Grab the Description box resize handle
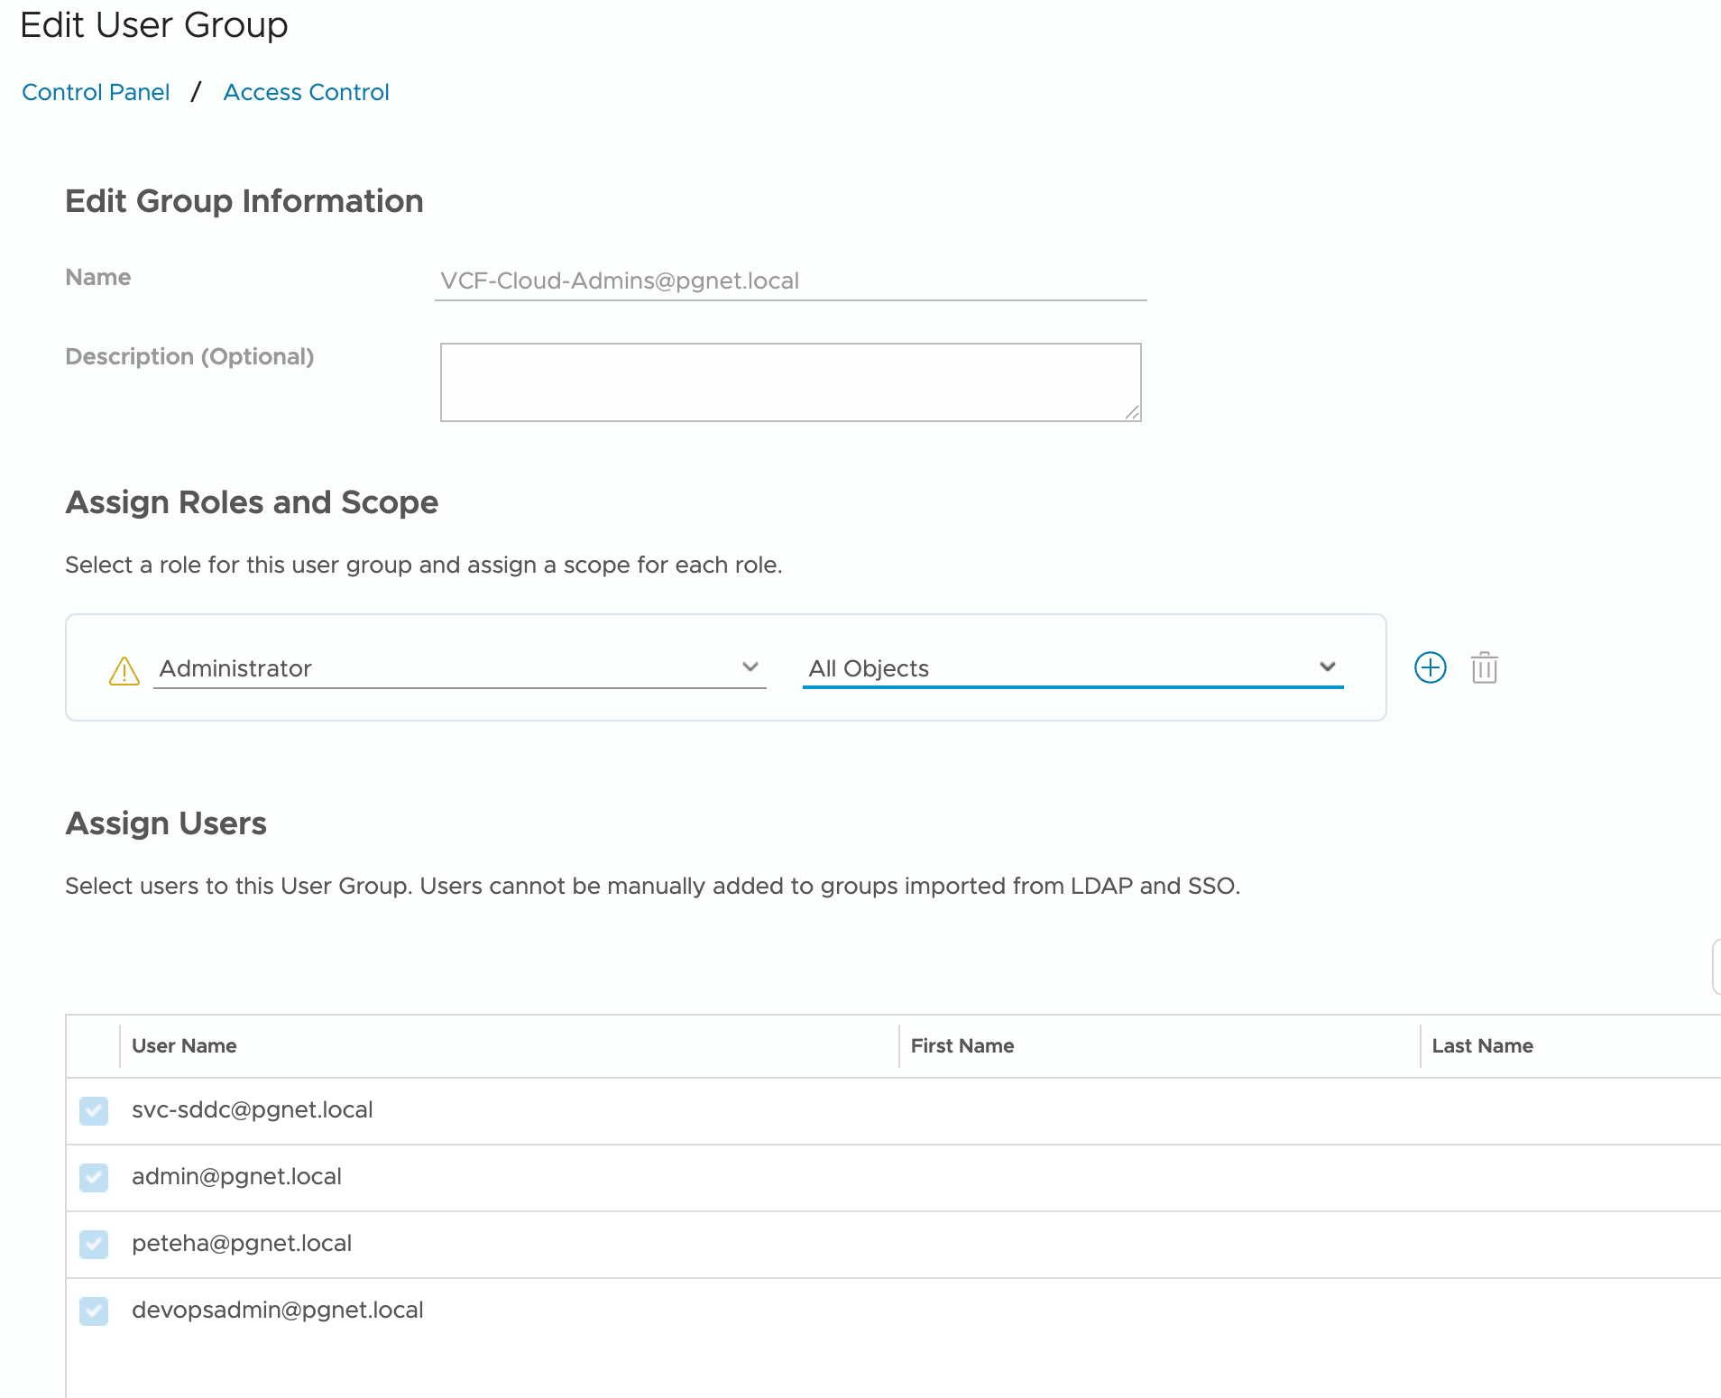The height and width of the screenshot is (1398, 1721). pyautogui.click(x=1132, y=412)
